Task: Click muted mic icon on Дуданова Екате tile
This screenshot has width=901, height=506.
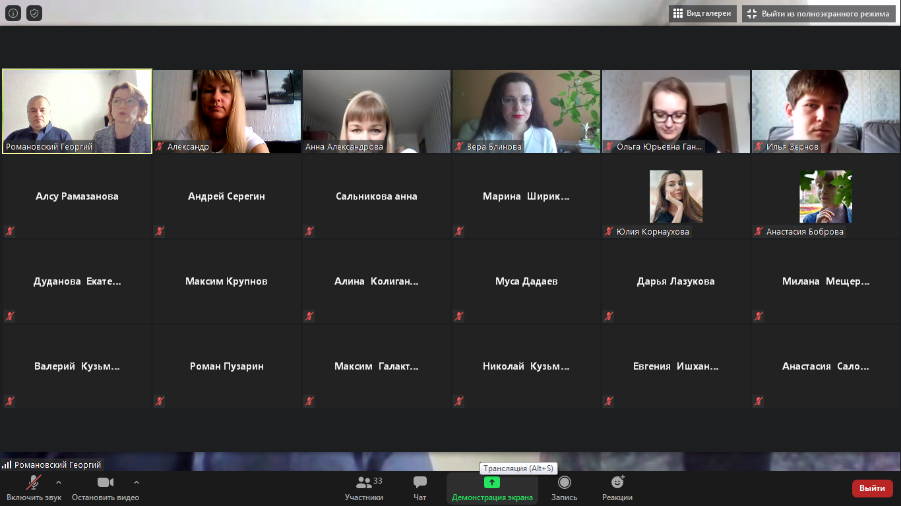Action: pos(10,316)
